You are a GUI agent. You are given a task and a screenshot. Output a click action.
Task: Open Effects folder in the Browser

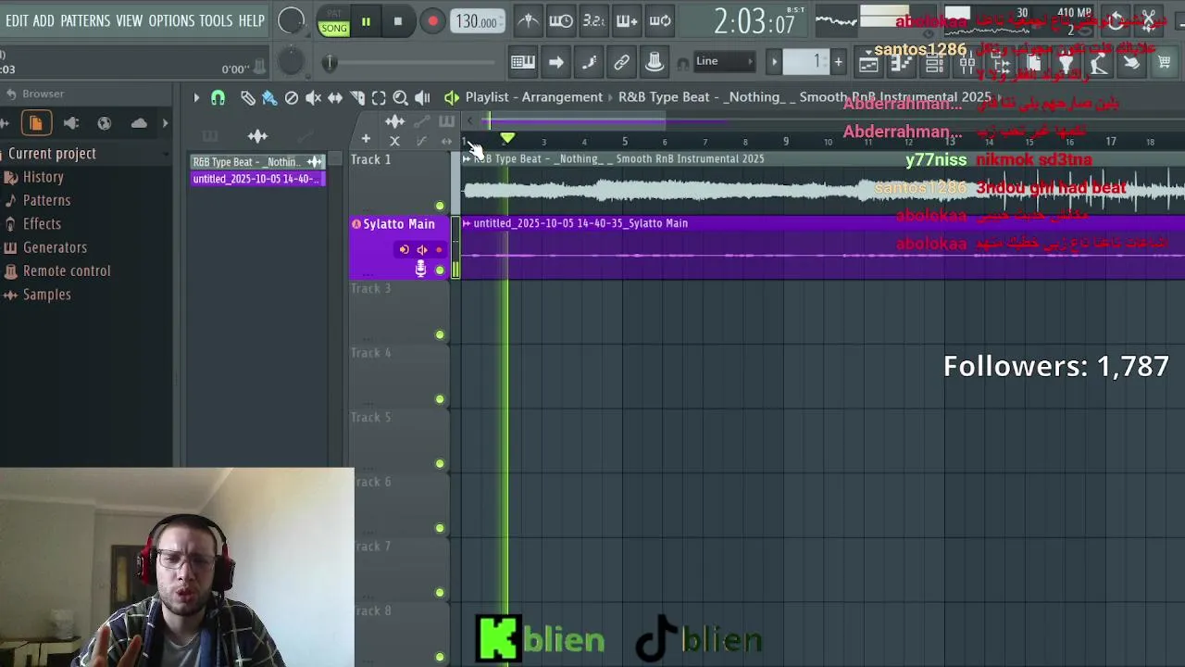click(x=42, y=224)
